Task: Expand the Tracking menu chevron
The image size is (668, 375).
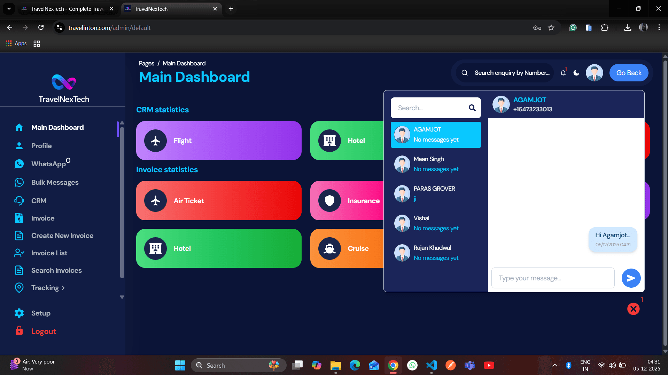Action: click(x=63, y=288)
